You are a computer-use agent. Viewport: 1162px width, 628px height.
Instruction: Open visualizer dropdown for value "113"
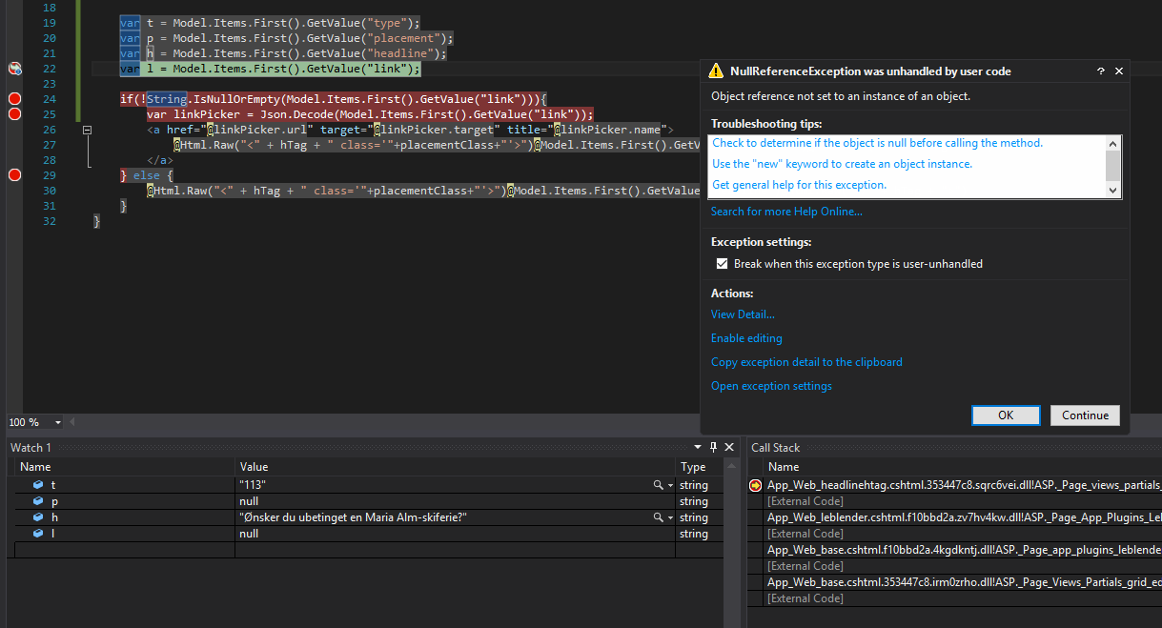point(670,485)
